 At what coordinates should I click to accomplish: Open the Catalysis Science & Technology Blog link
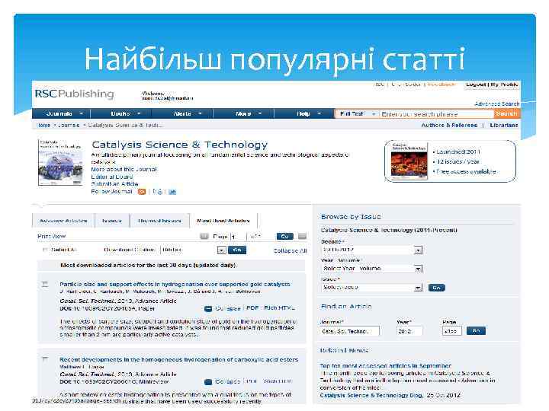[371, 395]
